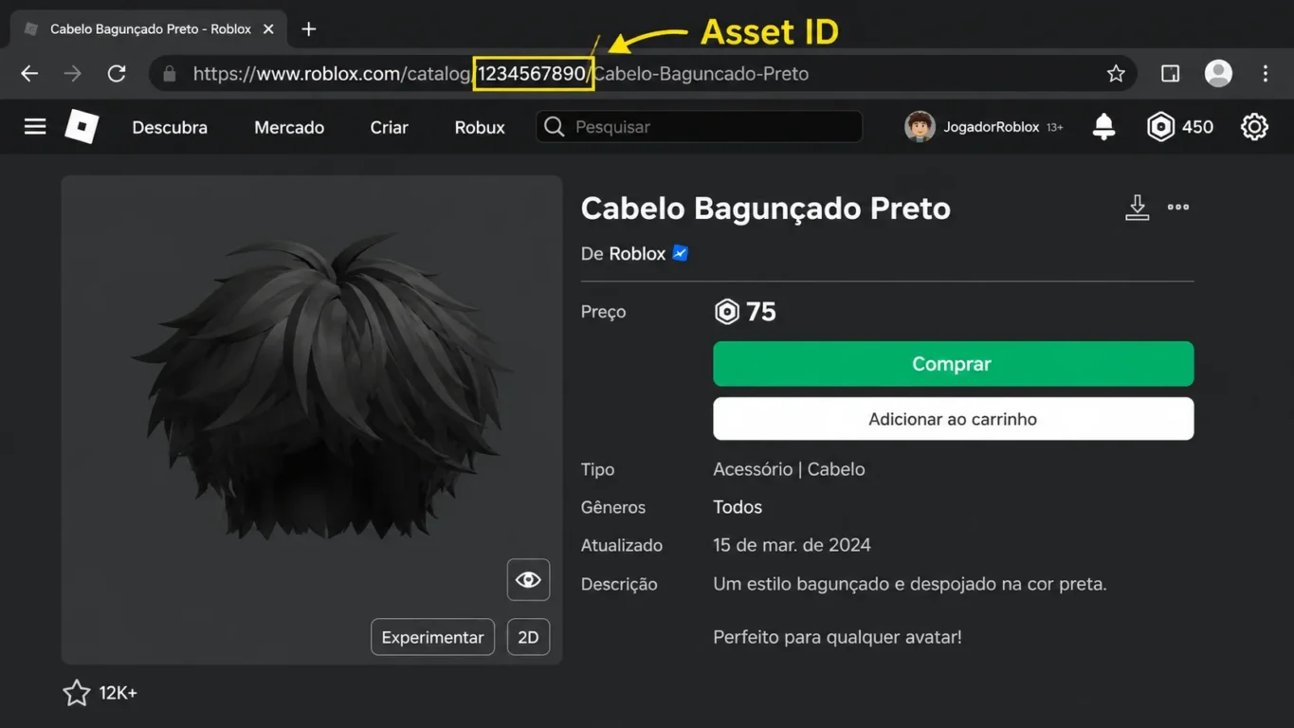Go back using the browser back arrow
Viewport: 1294px width, 728px height.
[x=29, y=74]
